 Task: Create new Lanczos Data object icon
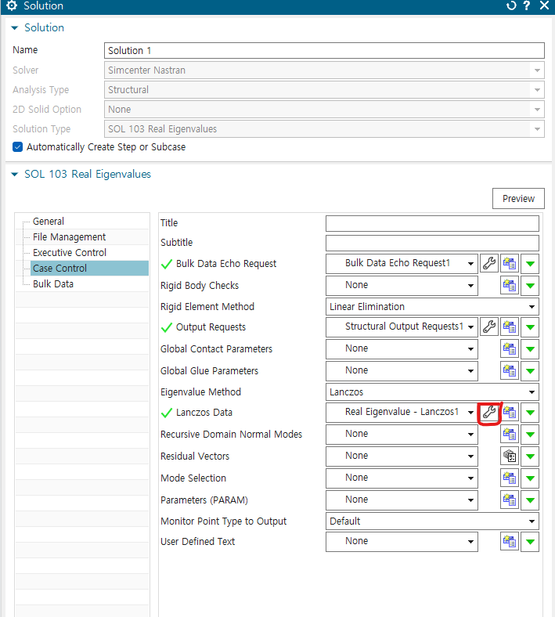tap(510, 413)
